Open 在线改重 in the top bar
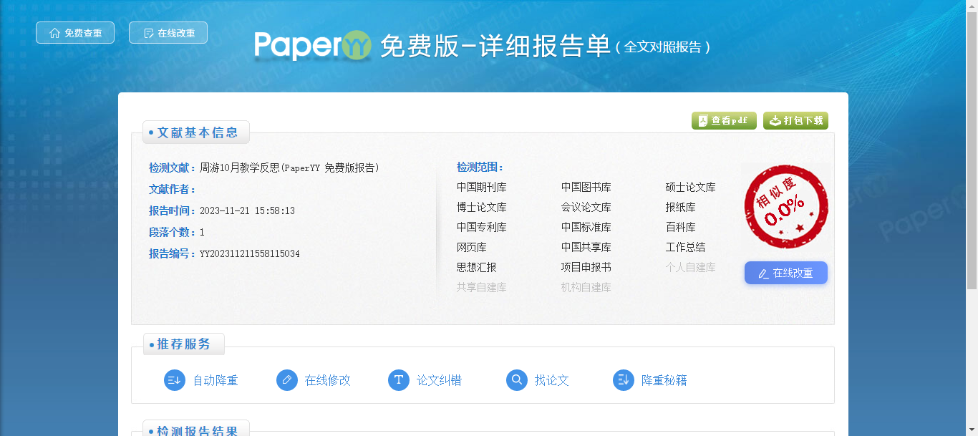This screenshot has width=978, height=436. click(168, 33)
